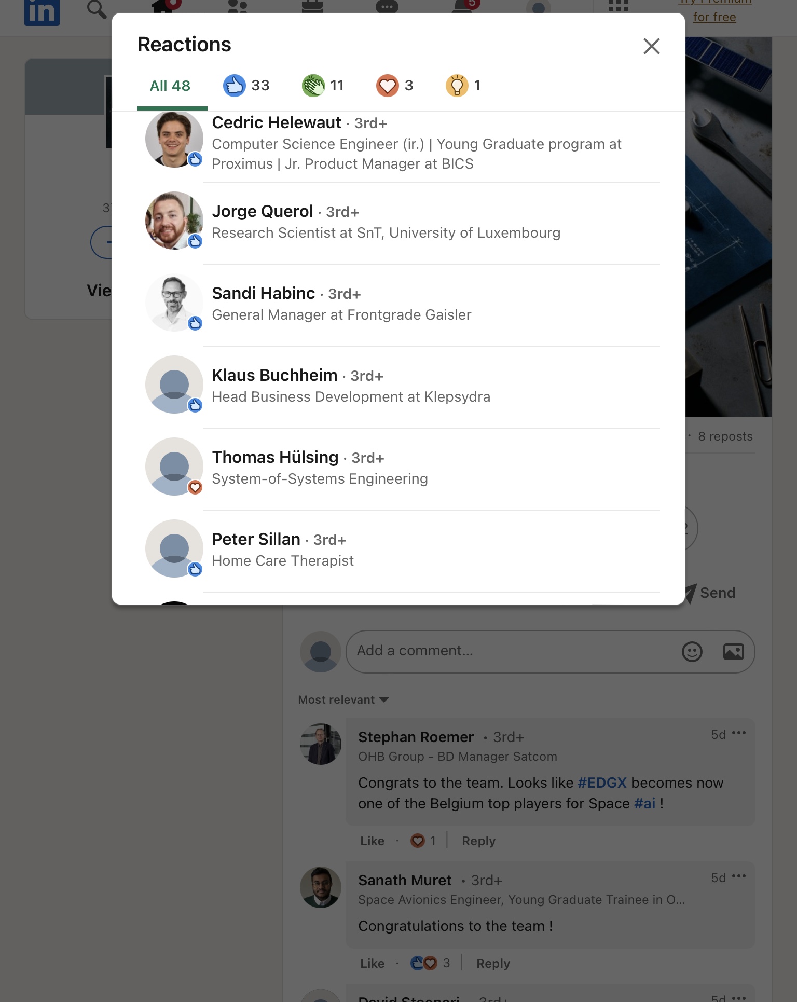This screenshot has width=797, height=1002.
Task: Open emoji picker in comment box
Action: 692,652
